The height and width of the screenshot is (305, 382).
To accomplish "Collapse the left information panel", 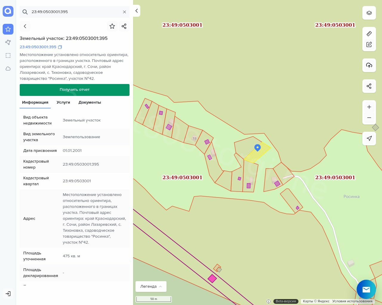I will point(136,11).
